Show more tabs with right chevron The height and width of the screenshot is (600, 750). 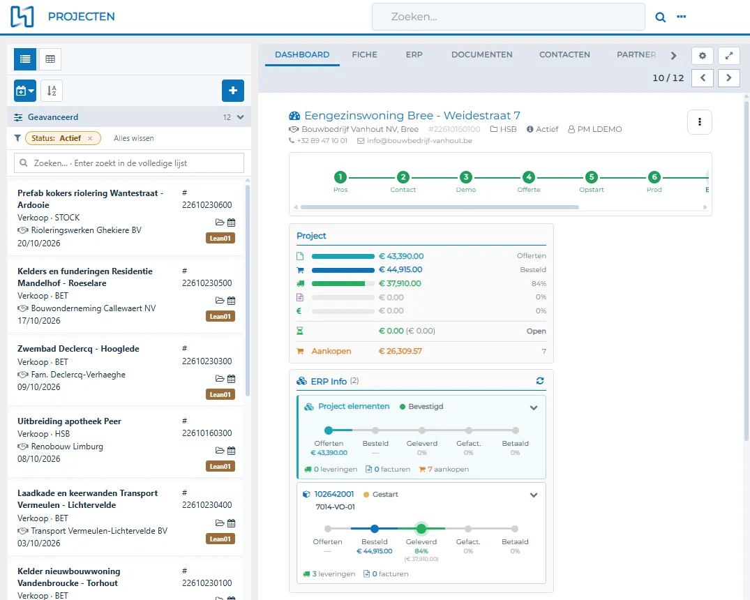(673, 56)
